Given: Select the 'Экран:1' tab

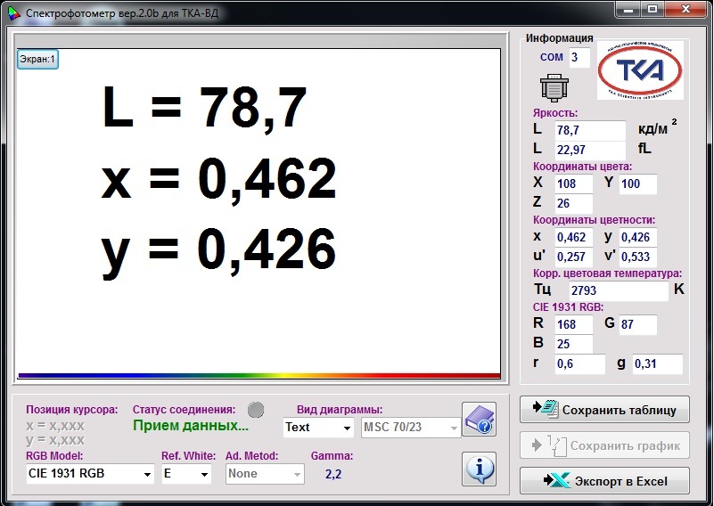Looking at the screenshot, I should point(38,60).
